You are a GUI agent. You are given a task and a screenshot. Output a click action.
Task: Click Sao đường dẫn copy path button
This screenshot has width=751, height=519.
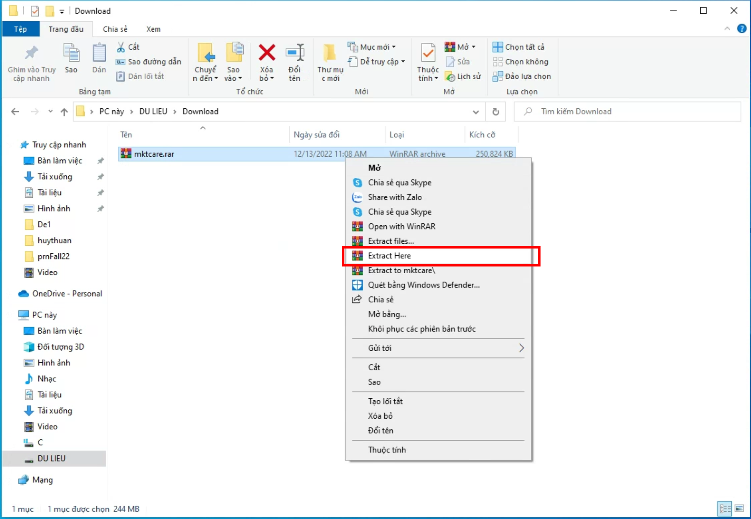point(149,62)
